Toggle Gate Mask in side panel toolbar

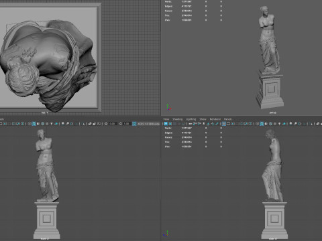click(x=237, y=124)
